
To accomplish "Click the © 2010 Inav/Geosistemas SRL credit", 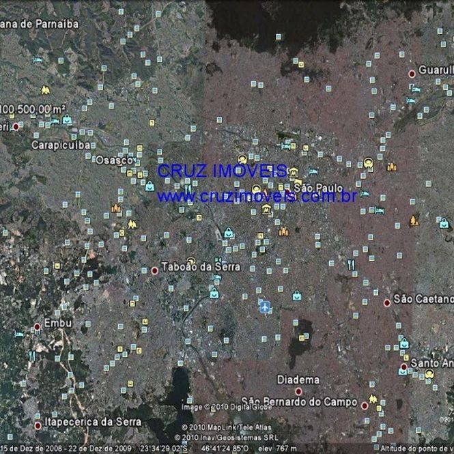I will (x=227, y=438).
